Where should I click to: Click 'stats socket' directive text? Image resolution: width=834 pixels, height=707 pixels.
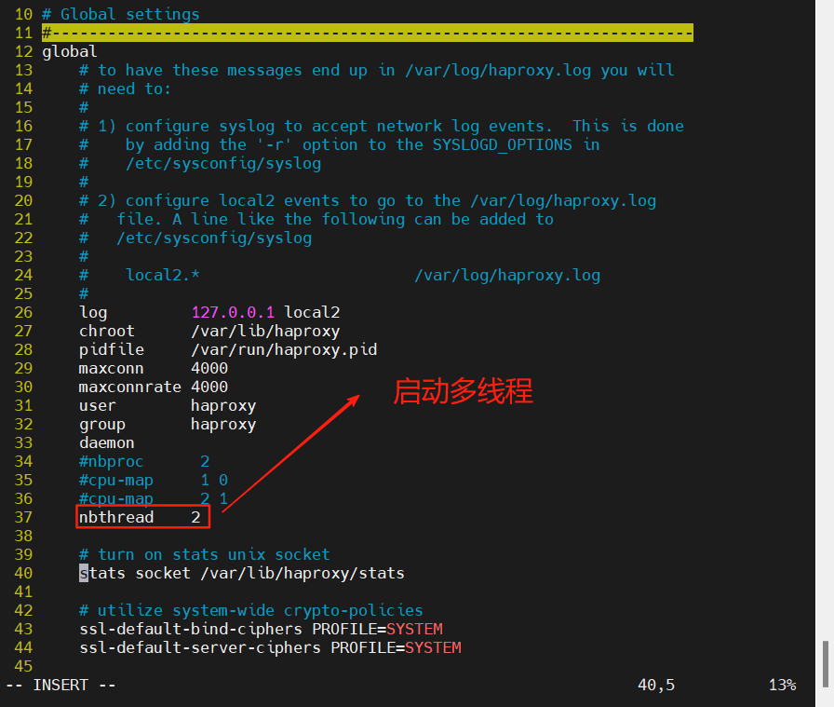click(x=135, y=574)
